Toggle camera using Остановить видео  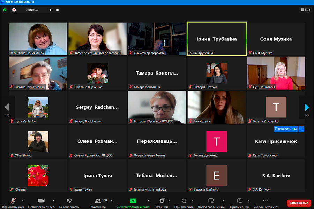(x=41, y=201)
